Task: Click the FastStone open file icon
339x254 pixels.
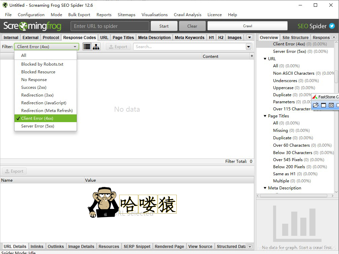Action: point(316,105)
